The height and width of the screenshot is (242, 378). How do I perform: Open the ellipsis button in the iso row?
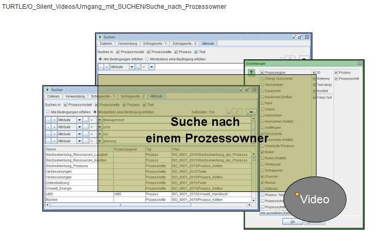click(85, 134)
